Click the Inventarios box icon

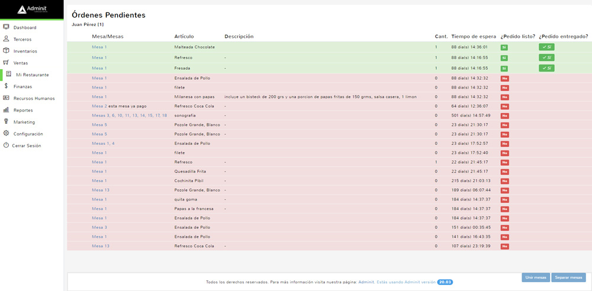tap(7, 51)
